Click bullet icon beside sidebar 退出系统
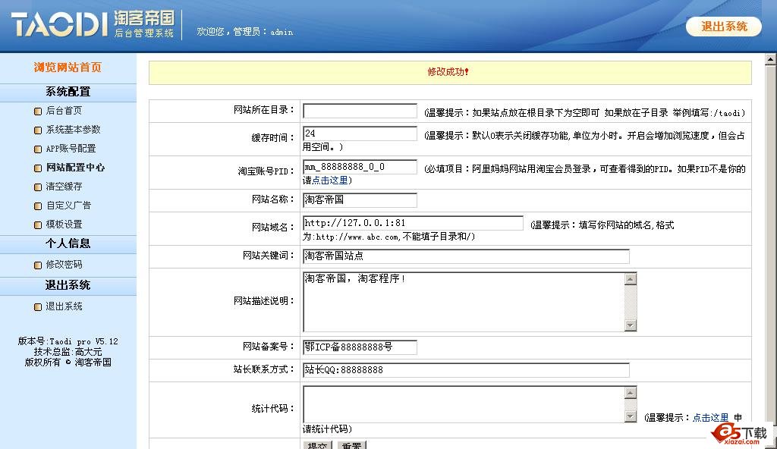The width and height of the screenshot is (777, 449). [x=38, y=307]
